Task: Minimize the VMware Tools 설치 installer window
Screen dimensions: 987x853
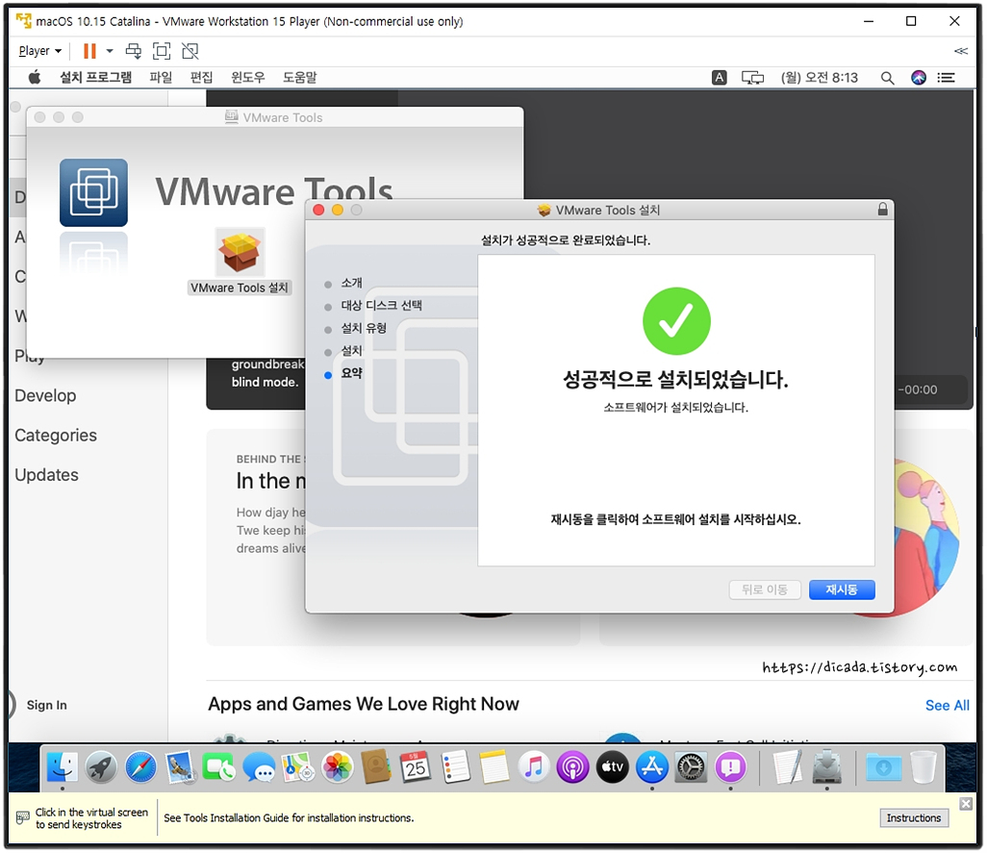Action: pos(338,210)
